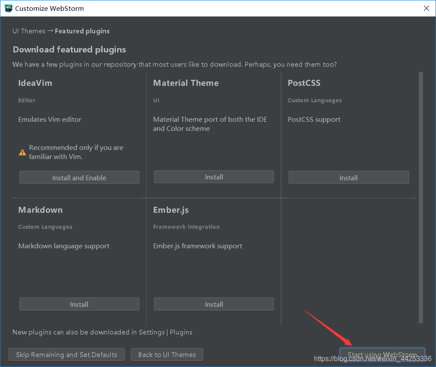
Task: Click the Vim warning triangle icon
Action: (x=22, y=153)
